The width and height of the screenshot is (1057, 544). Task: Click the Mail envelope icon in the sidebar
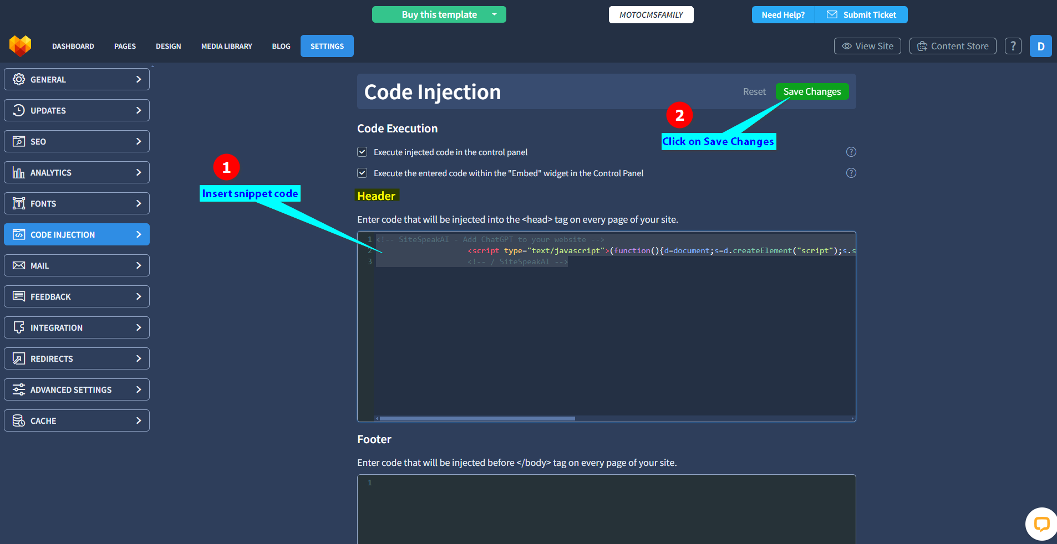(x=19, y=265)
